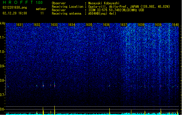Click the 1637 time marker
Viewport: 182px width, 115px height.
(x=124, y=25)
